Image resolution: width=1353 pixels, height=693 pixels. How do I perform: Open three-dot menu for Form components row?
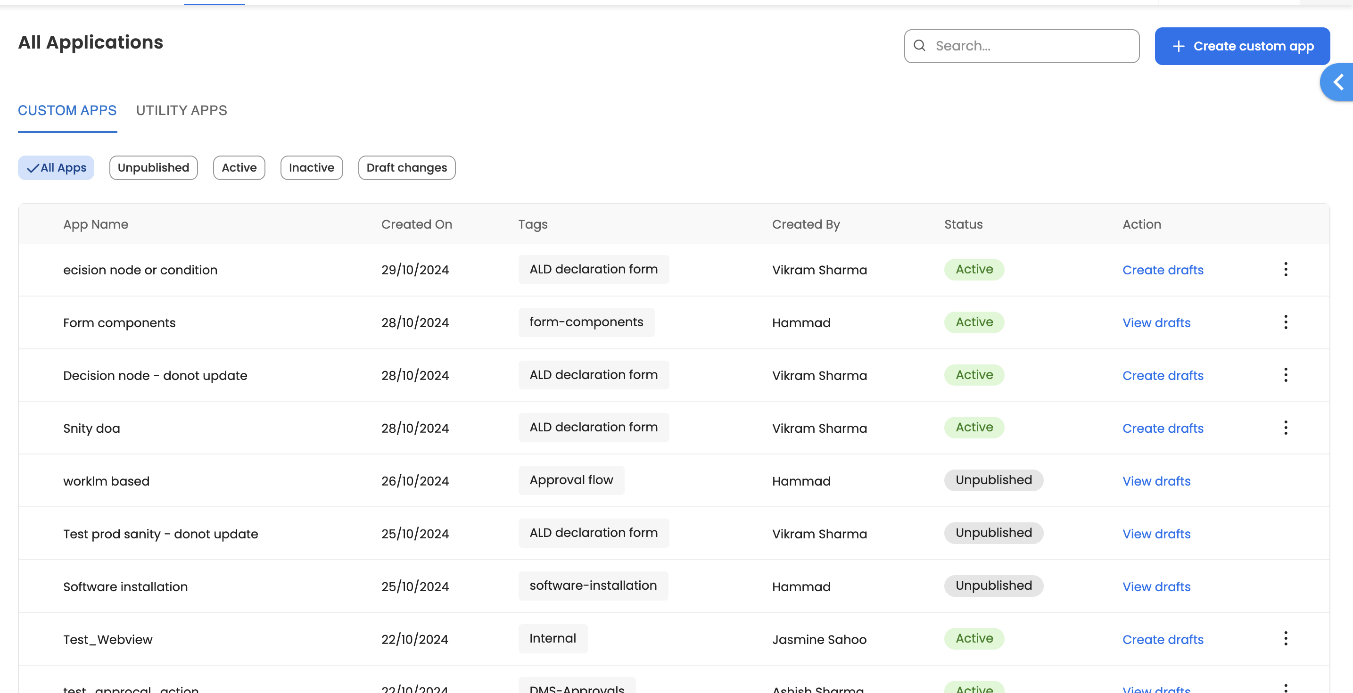(x=1285, y=322)
